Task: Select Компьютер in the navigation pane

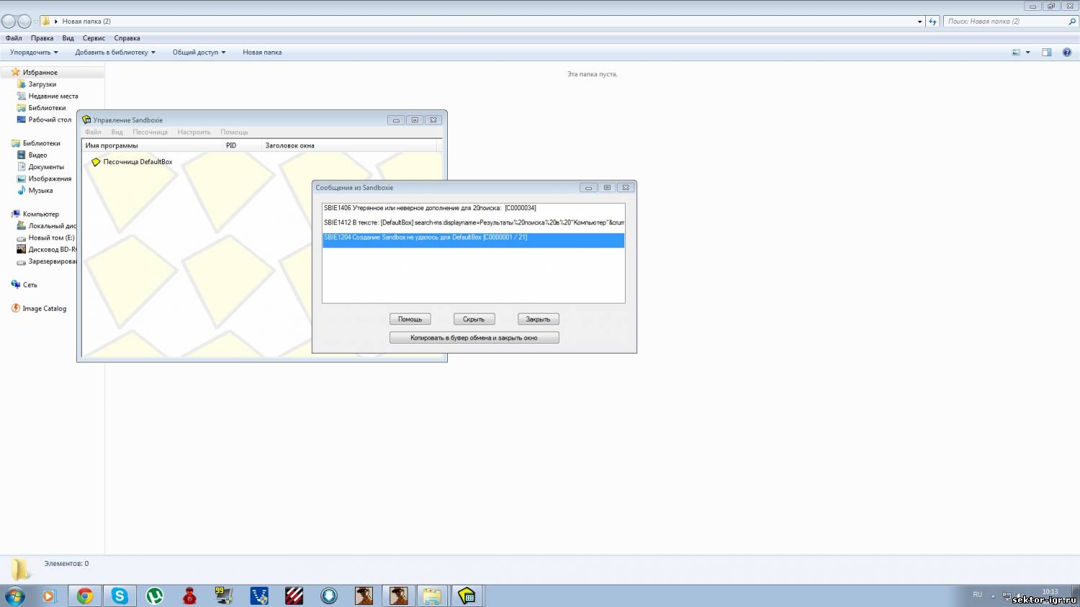Action: pos(40,215)
